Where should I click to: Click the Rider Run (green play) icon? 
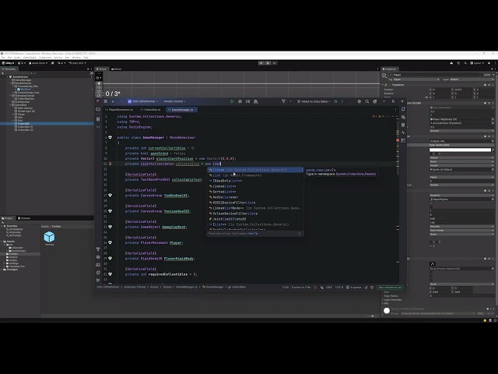[x=232, y=101]
